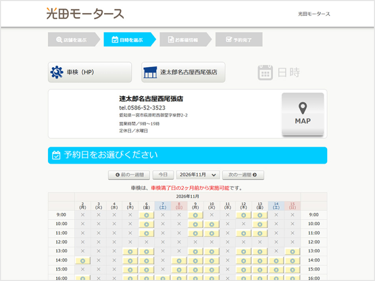Open the 2026年11月 month dropdown

[x=198, y=175]
